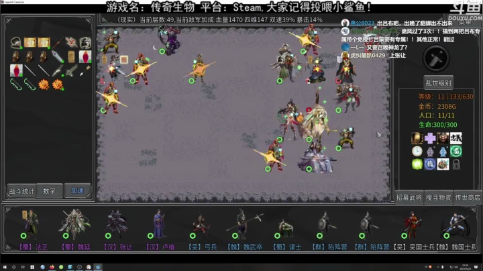Image resolution: width=483 pixels, height=271 pixels.
Task: Activate the green glowing orb skill
Action: tap(417, 164)
